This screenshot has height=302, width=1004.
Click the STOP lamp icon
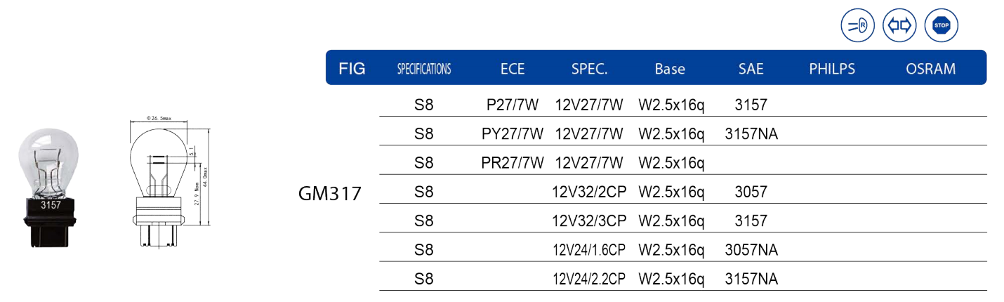tap(942, 26)
